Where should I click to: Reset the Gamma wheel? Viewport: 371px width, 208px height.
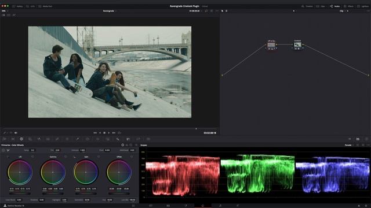(x=66, y=157)
